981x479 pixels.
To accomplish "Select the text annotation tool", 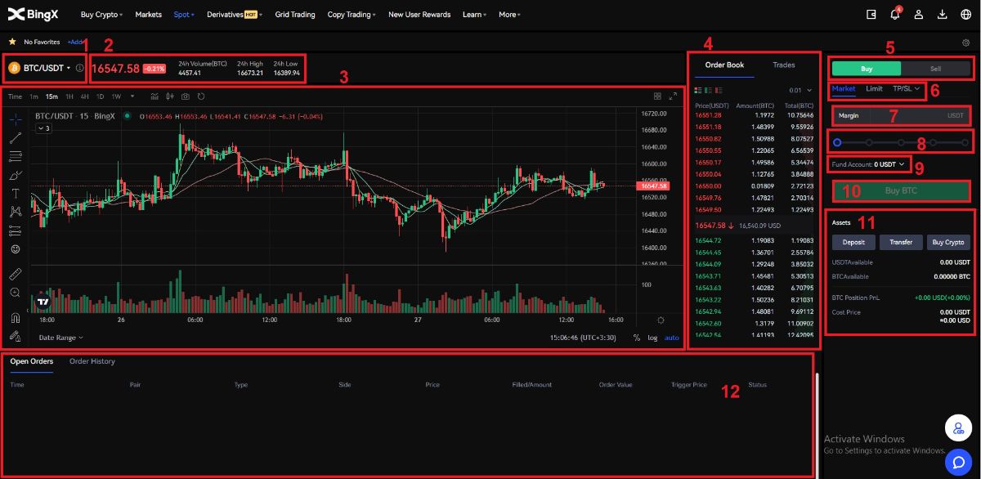I will [16, 194].
